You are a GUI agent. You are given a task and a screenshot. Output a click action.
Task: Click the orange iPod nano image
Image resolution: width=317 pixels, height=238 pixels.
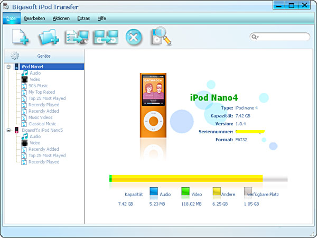click(x=153, y=105)
